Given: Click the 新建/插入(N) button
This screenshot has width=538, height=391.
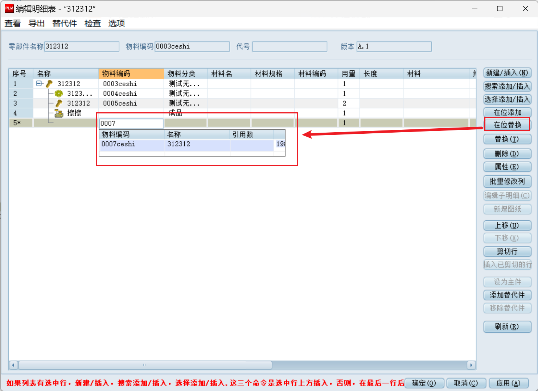Looking at the screenshot, I should tap(507, 73).
